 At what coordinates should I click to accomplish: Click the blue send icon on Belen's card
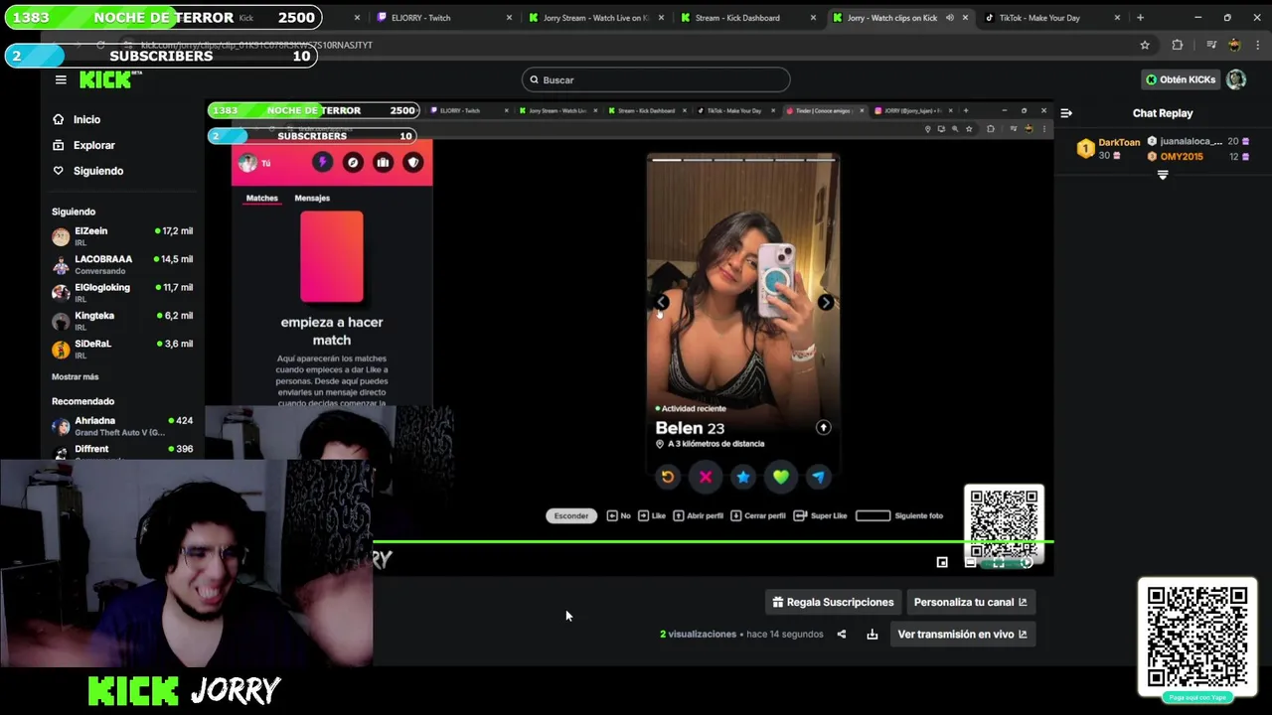tap(818, 477)
